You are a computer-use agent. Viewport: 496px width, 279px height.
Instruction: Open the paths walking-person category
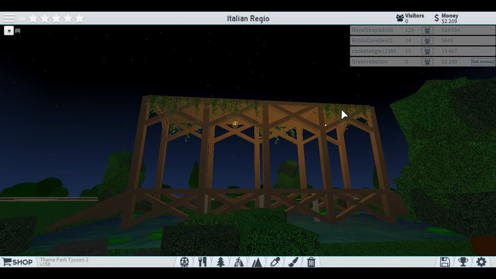click(239, 262)
